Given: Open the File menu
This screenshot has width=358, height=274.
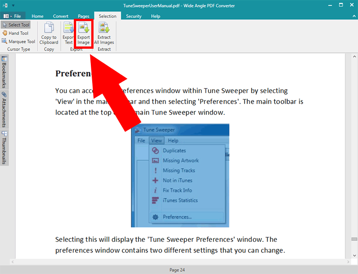Looking at the screenshot, I should (13, 16).
